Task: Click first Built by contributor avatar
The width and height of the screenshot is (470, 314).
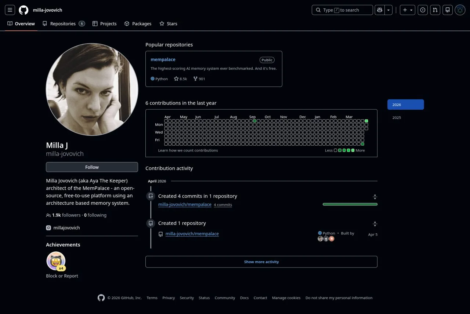Action: pyautogui.click(x=320, y=239)
